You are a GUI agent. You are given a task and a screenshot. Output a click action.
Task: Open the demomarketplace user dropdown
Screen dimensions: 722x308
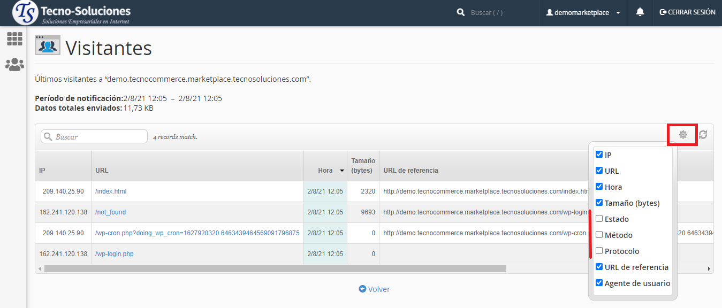pyautogui.click(x=583, y=12)
